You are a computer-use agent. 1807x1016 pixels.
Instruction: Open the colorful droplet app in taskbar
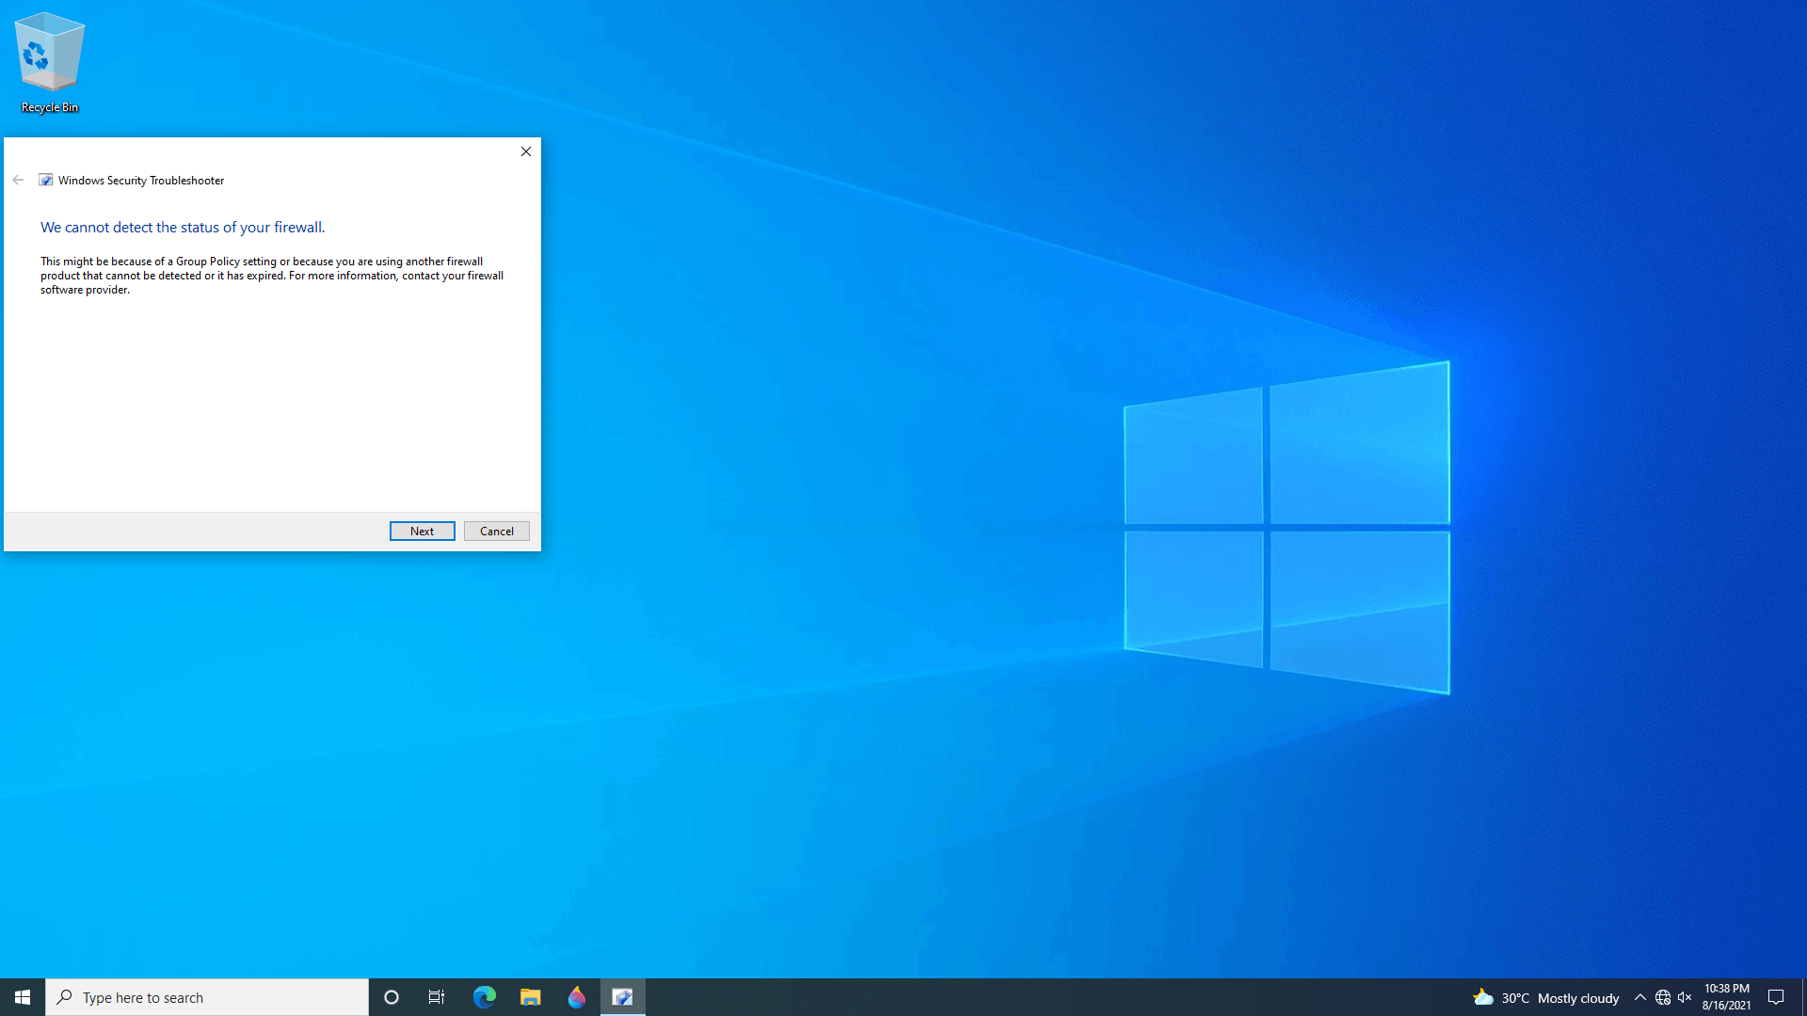click(x=576, y=997)
